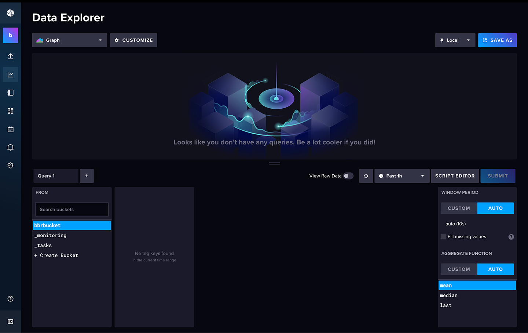Select the _monitoring bucket
The image size is (528, 333).
51,235
